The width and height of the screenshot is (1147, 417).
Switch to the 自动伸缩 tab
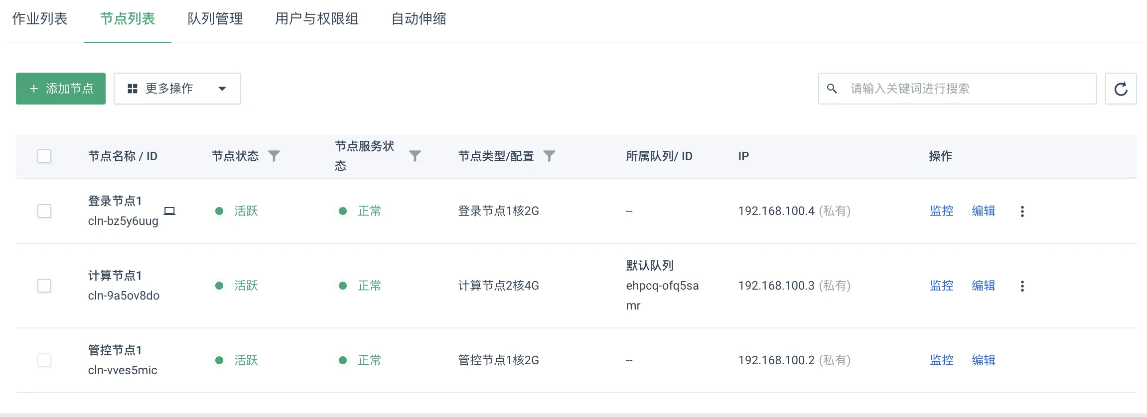point(419,19)
